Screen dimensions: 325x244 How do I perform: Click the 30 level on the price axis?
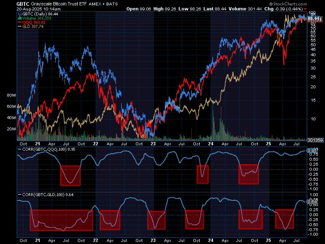(x=313, y=68)
